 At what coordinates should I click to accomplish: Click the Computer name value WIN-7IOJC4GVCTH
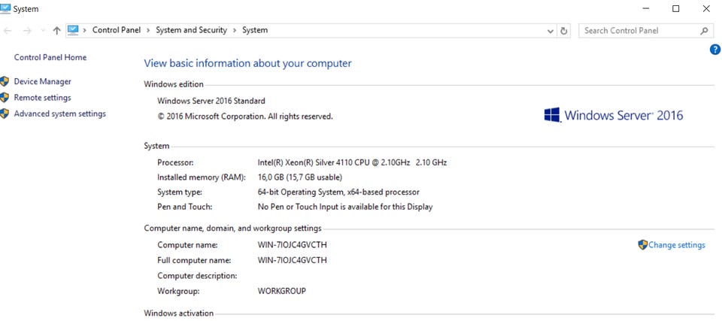coord(293,245)
